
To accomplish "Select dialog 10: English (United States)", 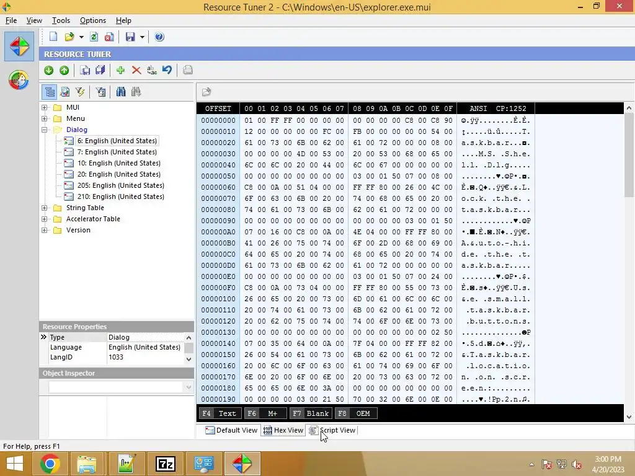I will tap(119, 163).
